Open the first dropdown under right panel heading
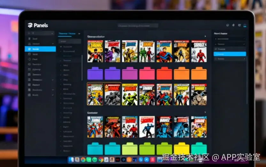This screenshot has width=266, height=167. tap(230, 39)
